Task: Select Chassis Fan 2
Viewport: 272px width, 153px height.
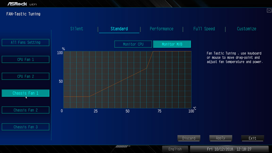Action: coord(26,110)
